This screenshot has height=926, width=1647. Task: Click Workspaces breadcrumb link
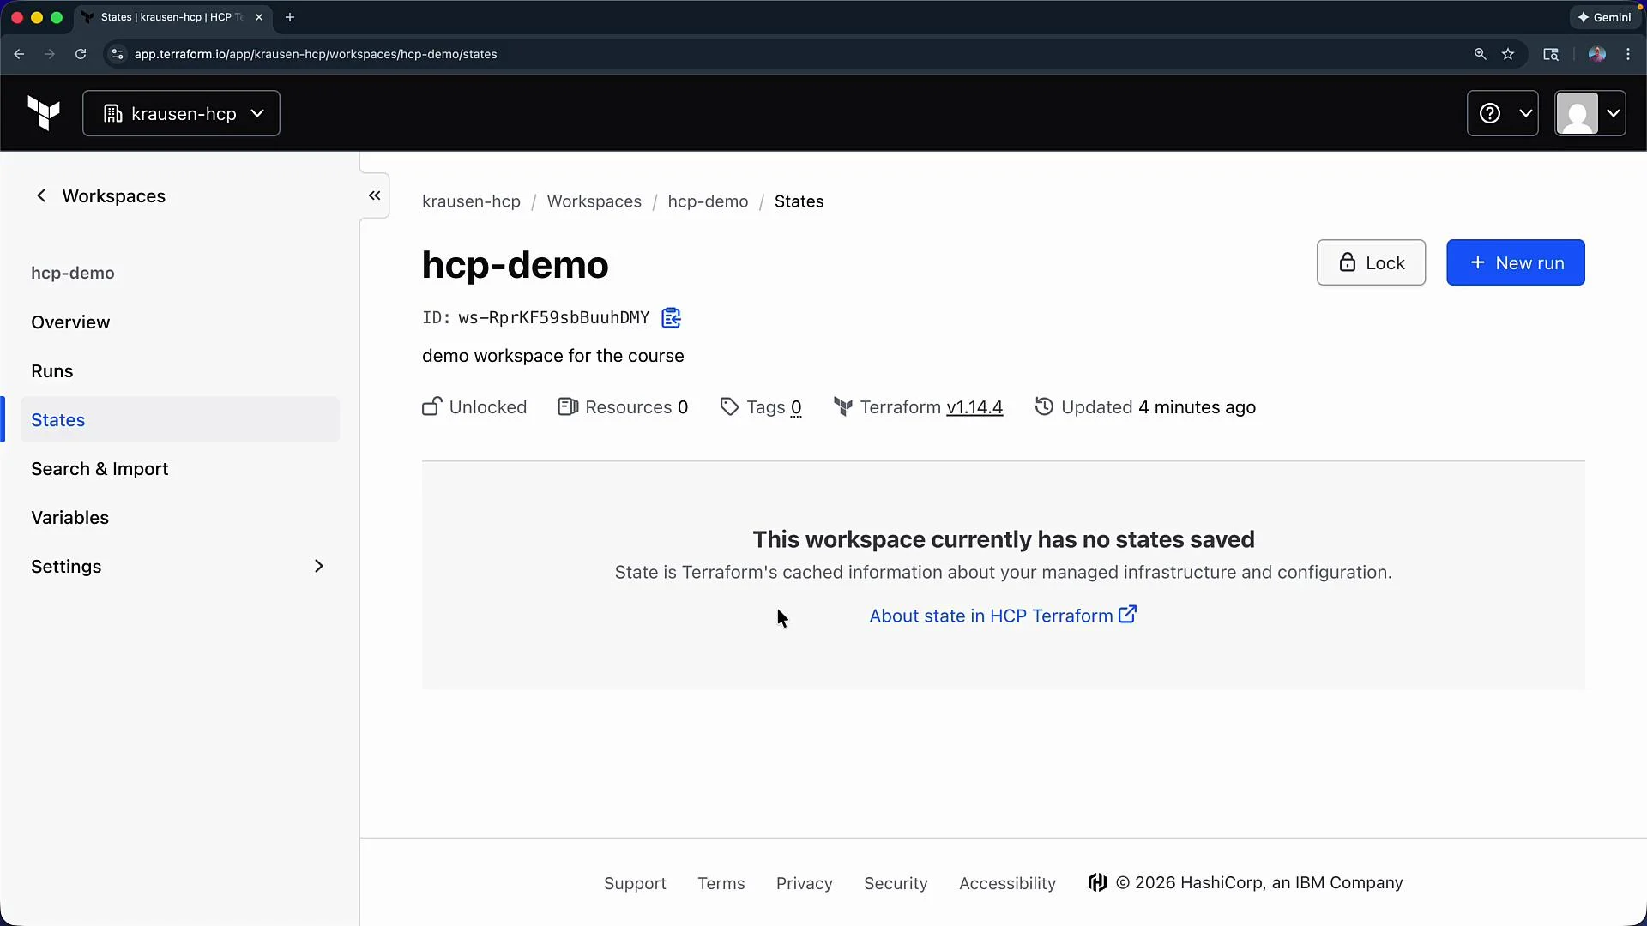point(594,201)
